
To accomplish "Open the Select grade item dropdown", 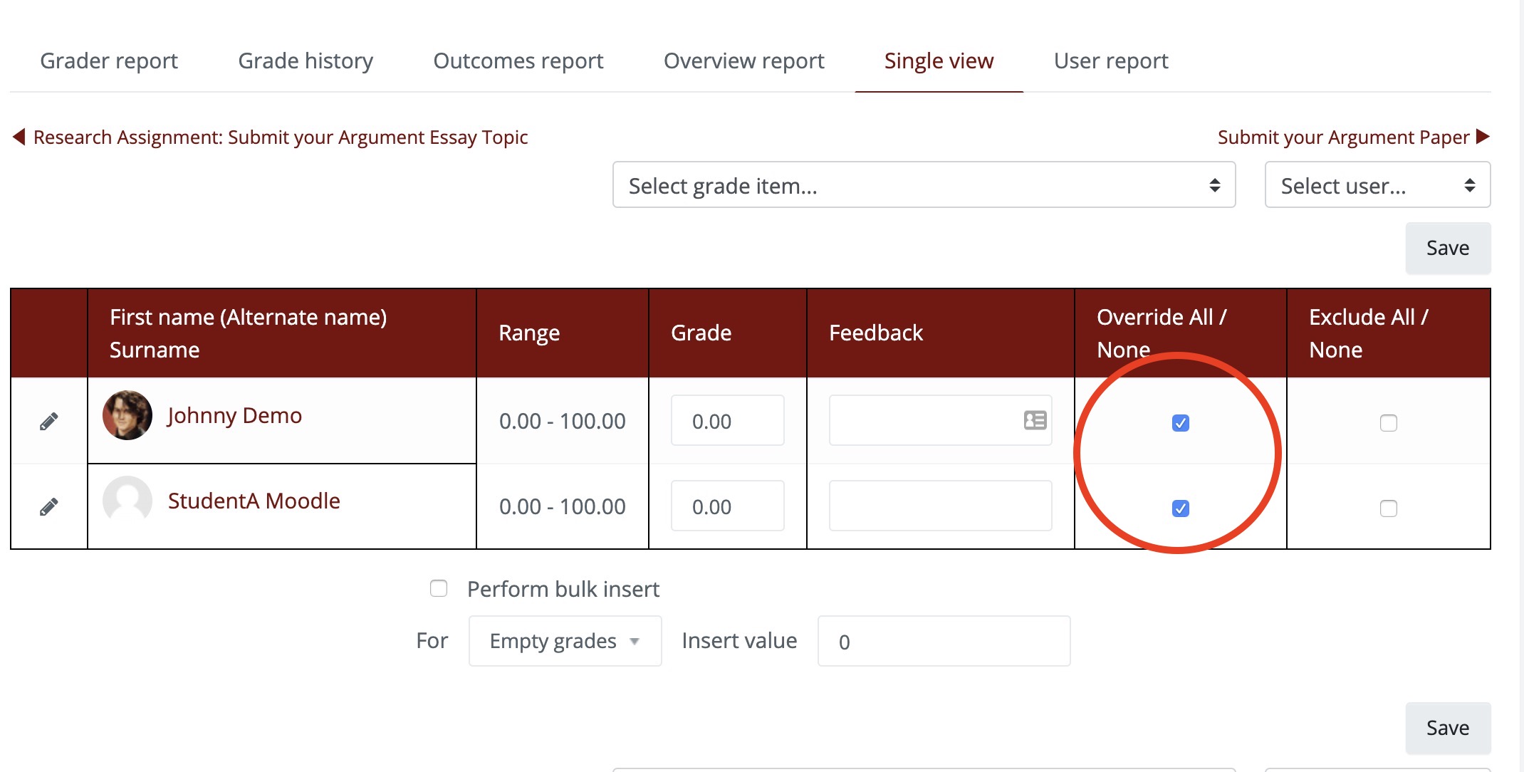I will click(x=923, y=185).
